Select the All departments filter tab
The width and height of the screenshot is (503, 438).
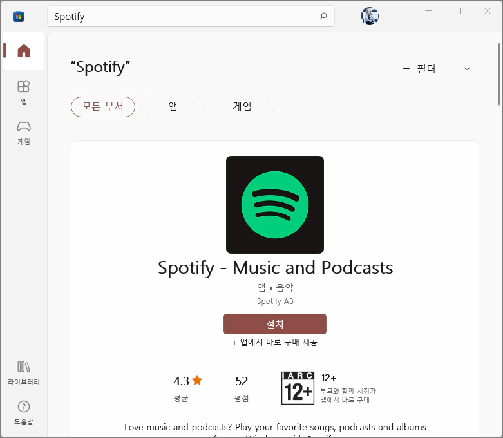point(103,107)
